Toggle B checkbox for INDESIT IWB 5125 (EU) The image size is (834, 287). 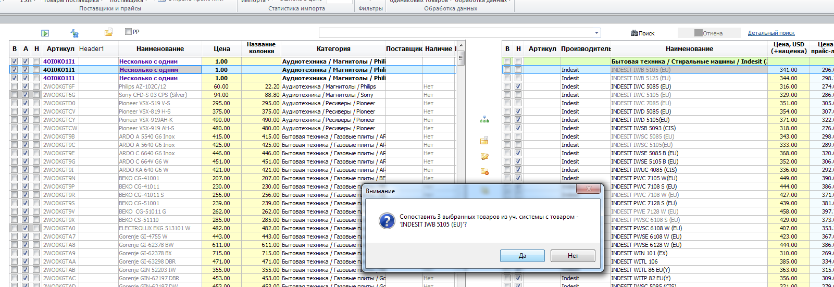507,78
